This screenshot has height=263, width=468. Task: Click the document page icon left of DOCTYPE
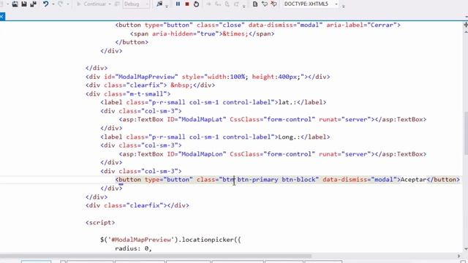[x=255, y=4]
